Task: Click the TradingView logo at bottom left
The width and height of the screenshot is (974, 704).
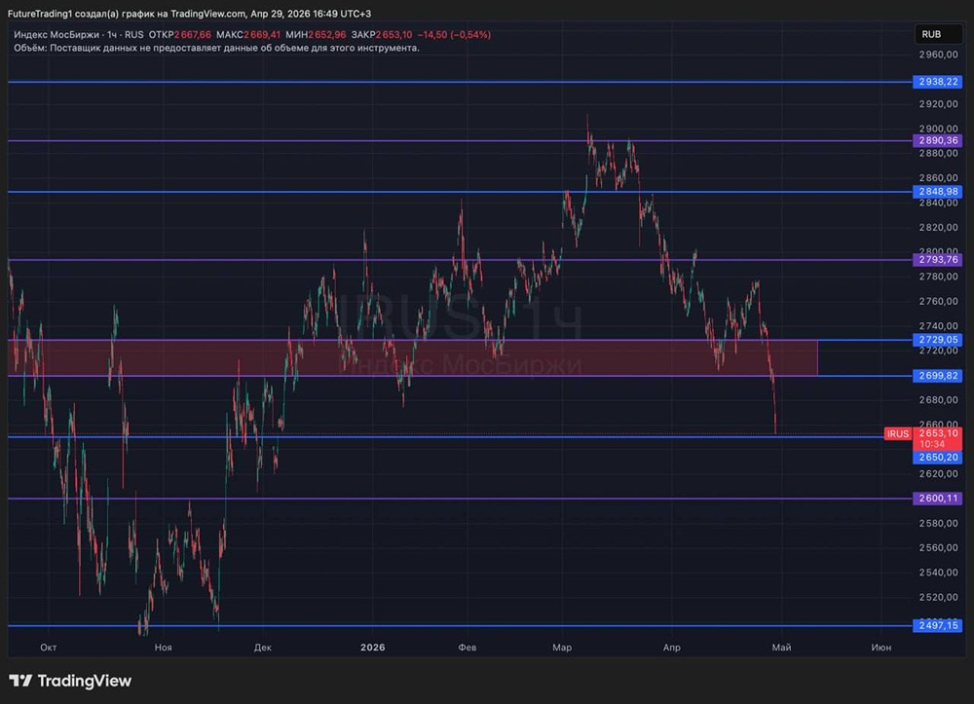Action: coord(70,681)
